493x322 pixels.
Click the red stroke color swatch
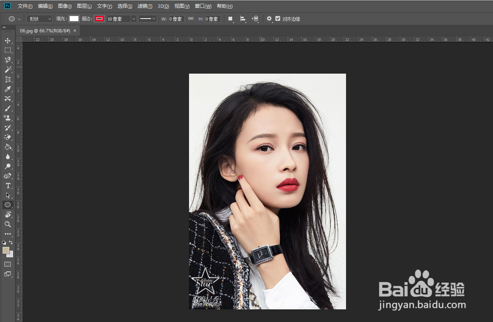click(x=99, y=19)
